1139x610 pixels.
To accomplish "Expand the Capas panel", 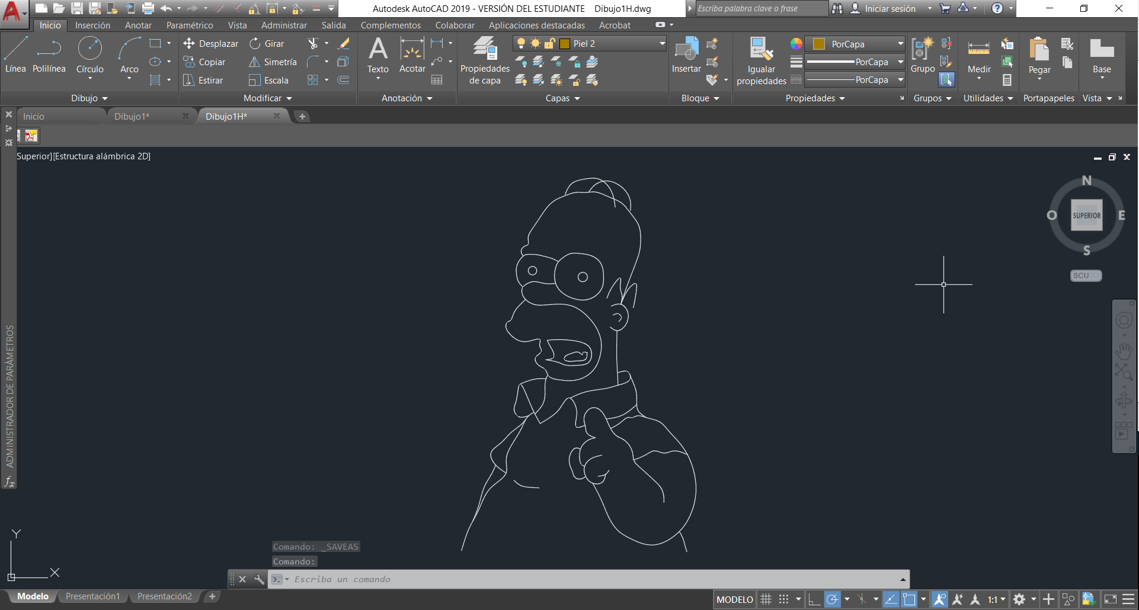I will tap(563, 98).
